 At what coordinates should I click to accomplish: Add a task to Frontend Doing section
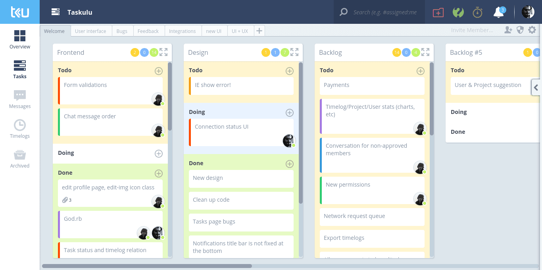pos(159,154)
